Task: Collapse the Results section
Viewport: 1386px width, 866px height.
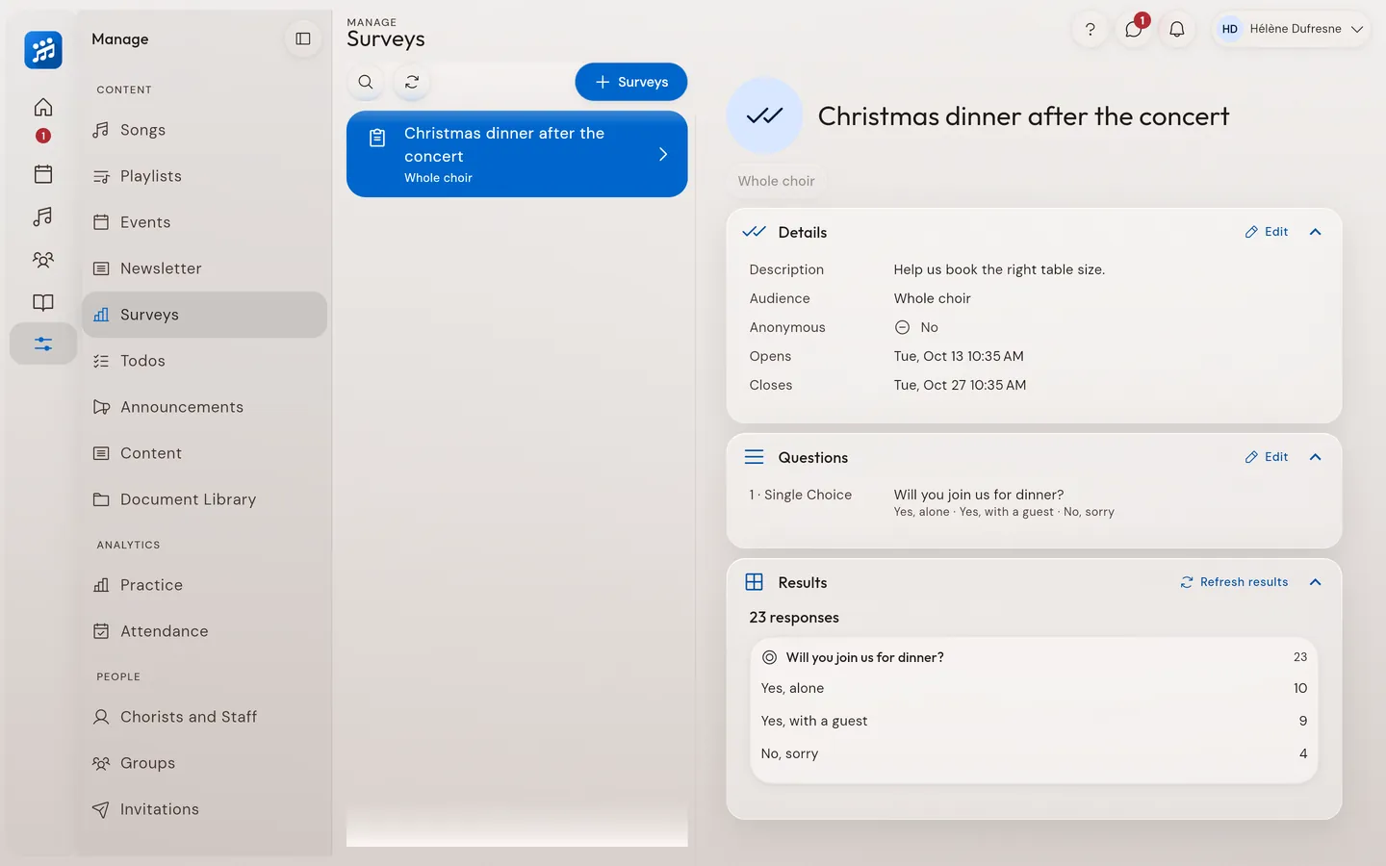Action: point(1316,582)
